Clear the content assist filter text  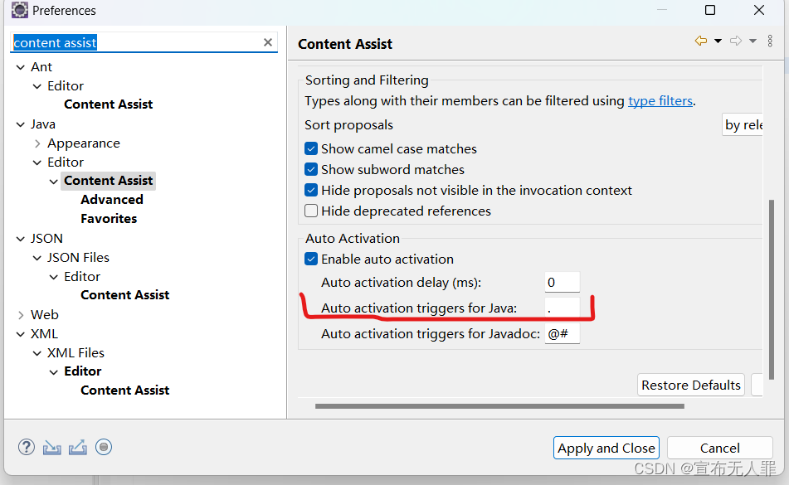click(268, 42)
